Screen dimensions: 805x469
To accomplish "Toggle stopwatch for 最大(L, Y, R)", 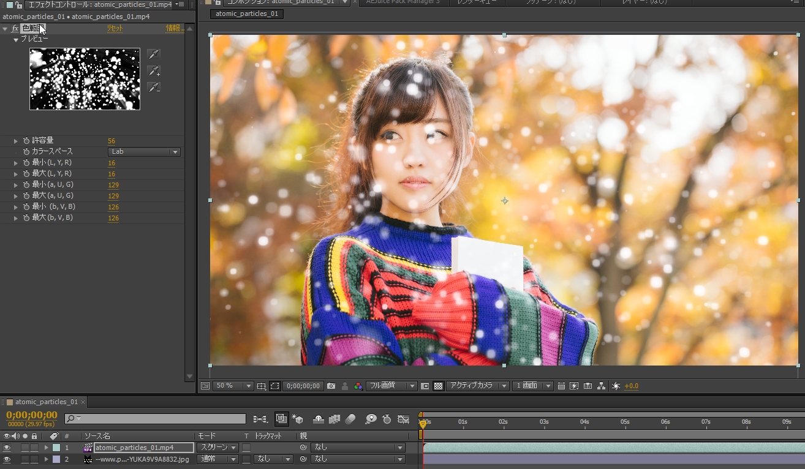I will click(26, 174).
